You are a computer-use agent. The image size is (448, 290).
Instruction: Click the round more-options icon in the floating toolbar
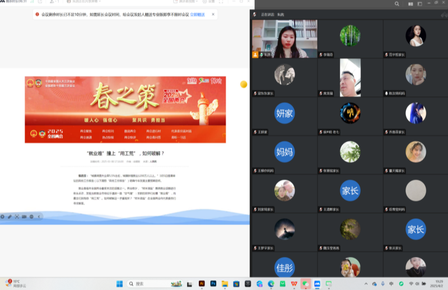31,217
